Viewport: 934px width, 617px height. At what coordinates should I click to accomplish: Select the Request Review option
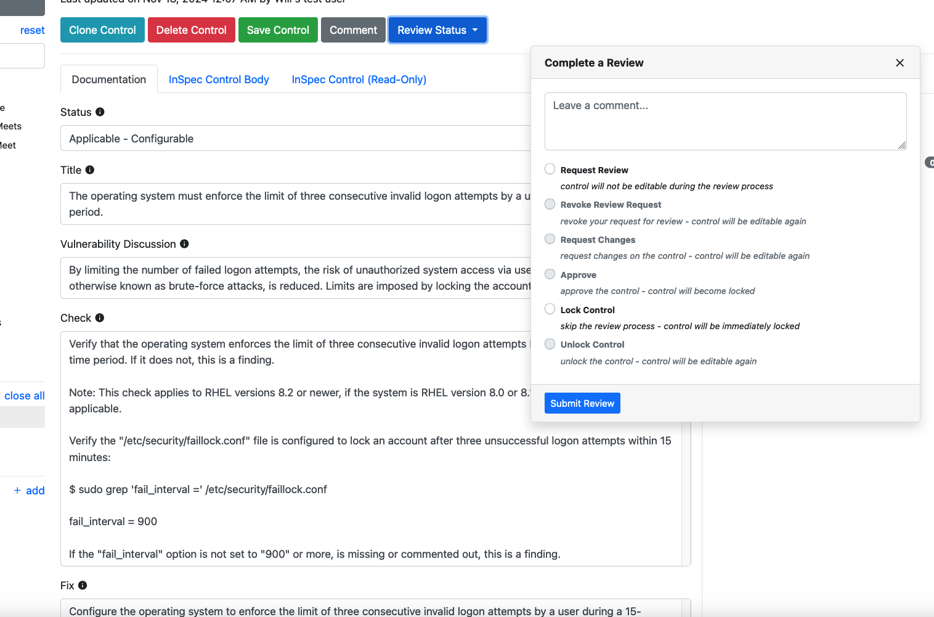550,168
